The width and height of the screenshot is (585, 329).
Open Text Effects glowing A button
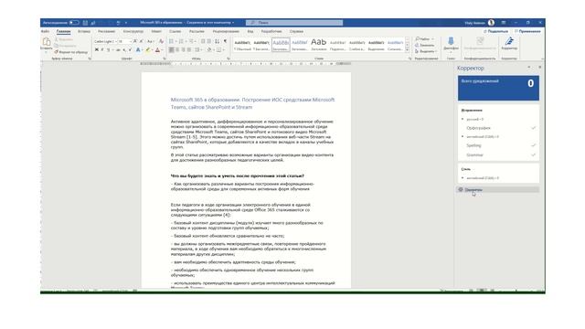point(138,49)
